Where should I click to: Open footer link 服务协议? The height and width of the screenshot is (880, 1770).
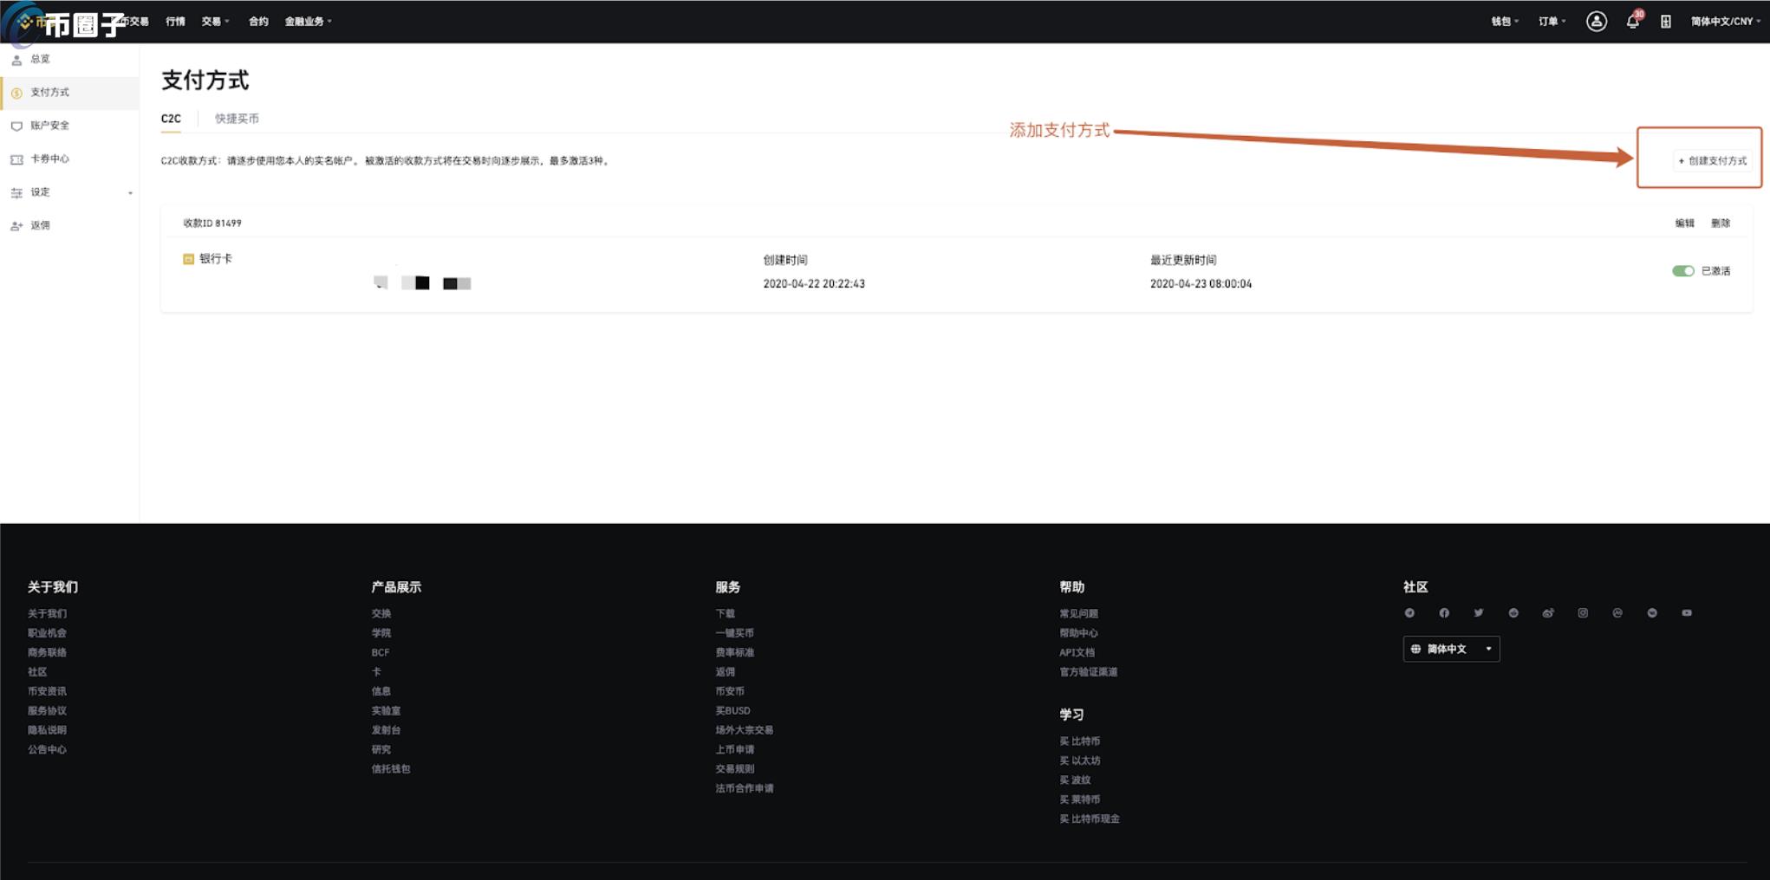[47, 710]
